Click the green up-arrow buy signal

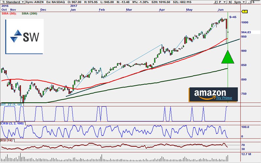228,57
